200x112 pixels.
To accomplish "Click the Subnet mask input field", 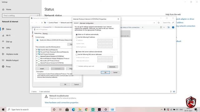I will (x=105, y=44).
